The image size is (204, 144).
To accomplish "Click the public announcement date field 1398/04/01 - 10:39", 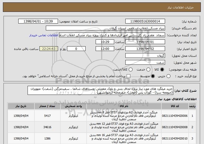I will (38, 21).
